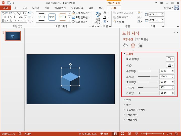Switch to Reading view icon

click(x=129, y=134)
